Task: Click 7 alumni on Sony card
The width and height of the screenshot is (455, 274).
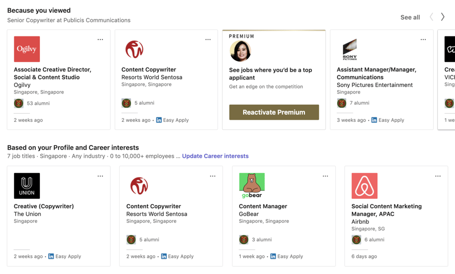Action: pyautogui.click(x=359, y=103)
